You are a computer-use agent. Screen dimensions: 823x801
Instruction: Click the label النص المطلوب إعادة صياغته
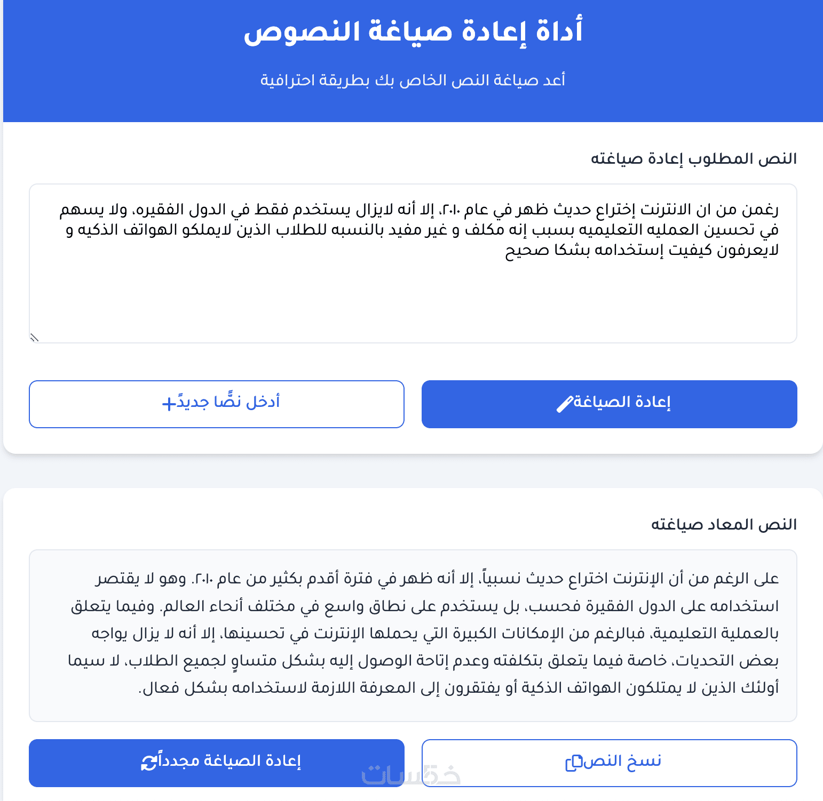coord(693,159)
